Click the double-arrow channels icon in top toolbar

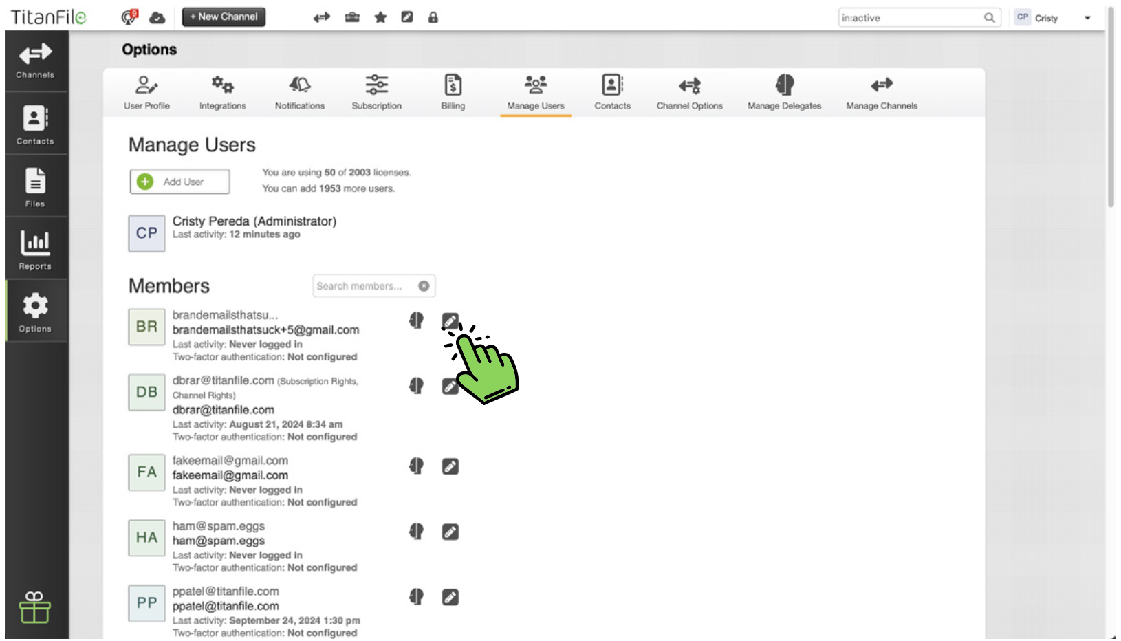pyautogui.click(x=322, y=17)
